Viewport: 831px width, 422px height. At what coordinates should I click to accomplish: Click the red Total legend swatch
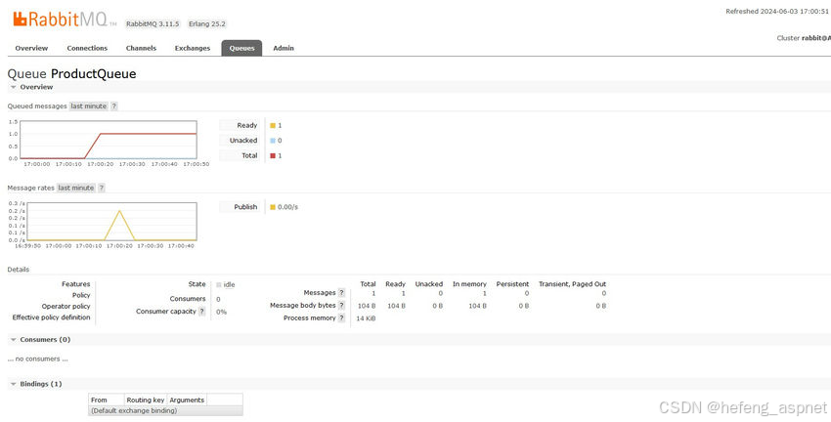pos(273,155)
